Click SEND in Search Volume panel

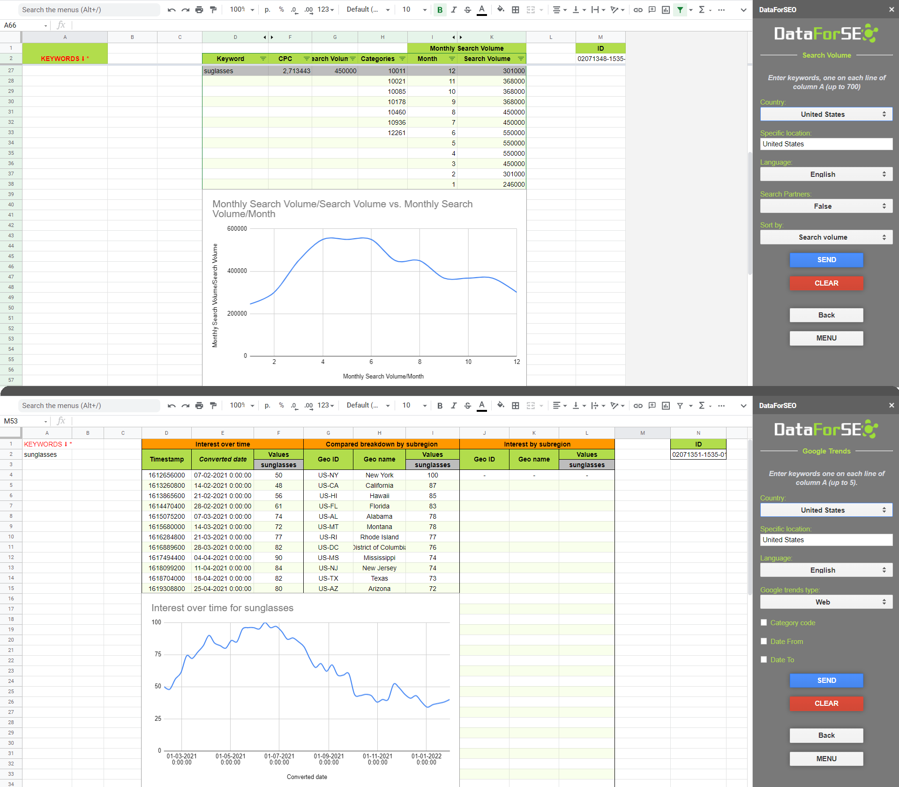point(826,260)
